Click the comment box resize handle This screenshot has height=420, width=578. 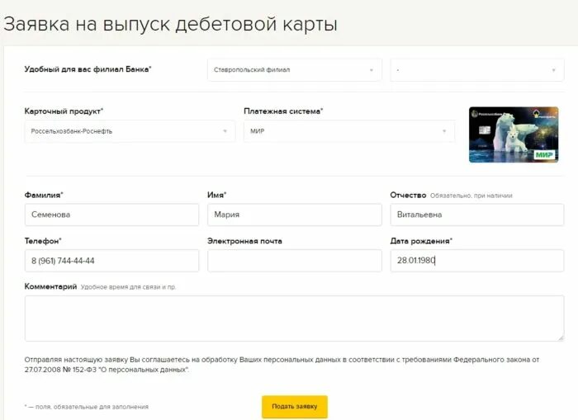click(x=561, y=337)
